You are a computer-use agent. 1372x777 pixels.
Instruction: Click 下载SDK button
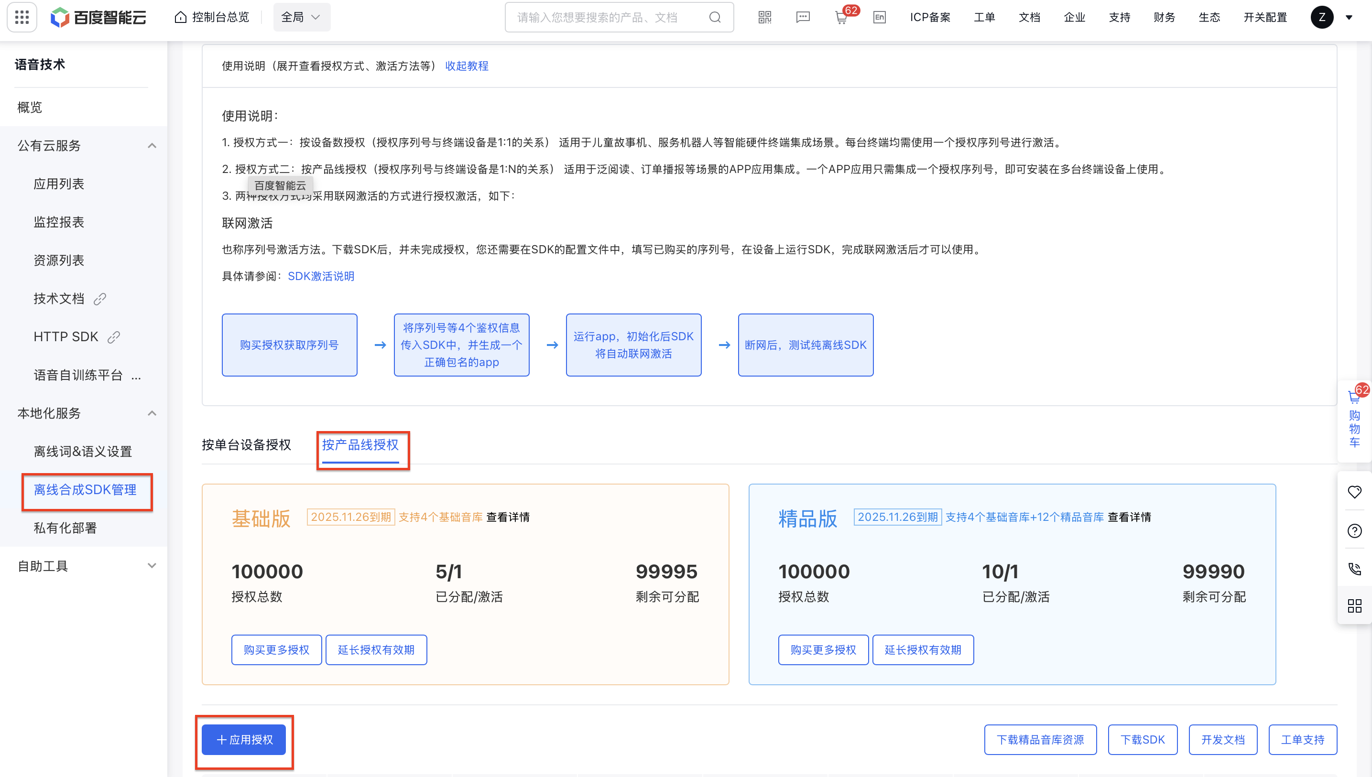pos(1143,740)
